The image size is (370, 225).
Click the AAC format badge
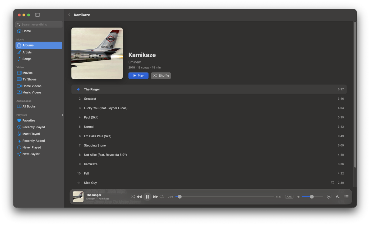289,197
